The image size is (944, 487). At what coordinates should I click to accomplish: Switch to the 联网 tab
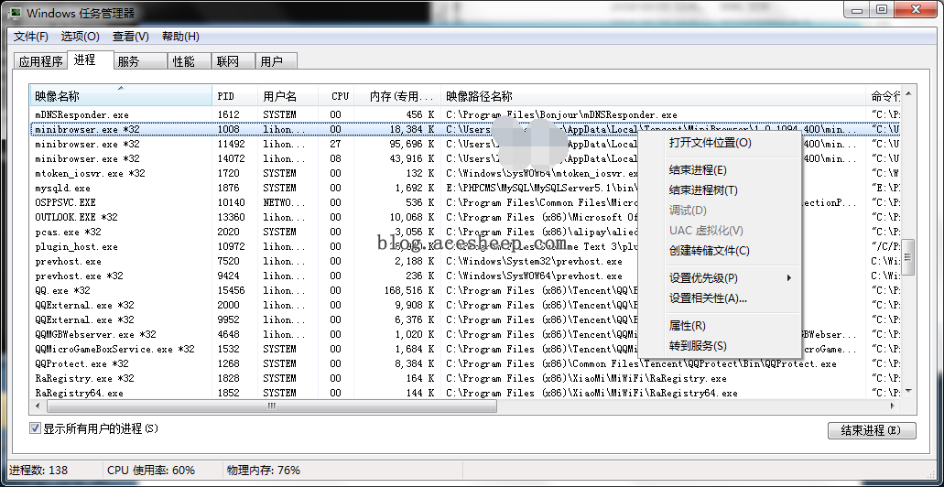233,61
